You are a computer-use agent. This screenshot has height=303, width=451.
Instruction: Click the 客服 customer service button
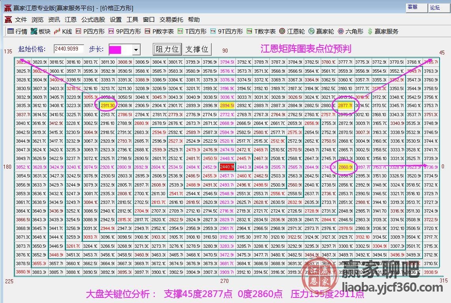click(417, 8)
